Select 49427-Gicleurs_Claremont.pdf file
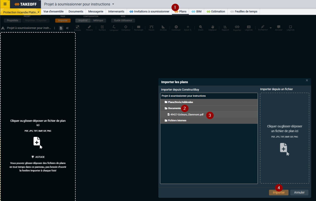316x201 pixels. click(x=187, y=115)
